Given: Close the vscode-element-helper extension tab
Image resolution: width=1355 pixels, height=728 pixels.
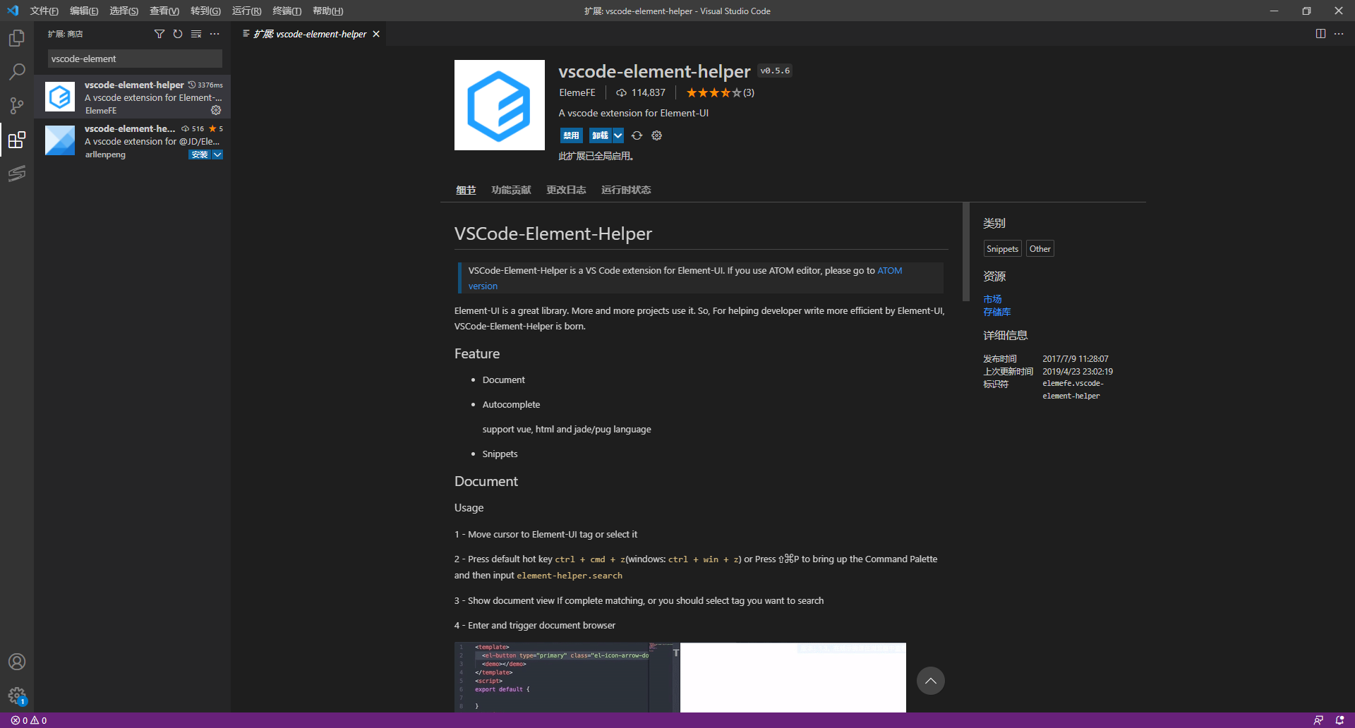Looking at the screenshot, I should tap(376, 34).
